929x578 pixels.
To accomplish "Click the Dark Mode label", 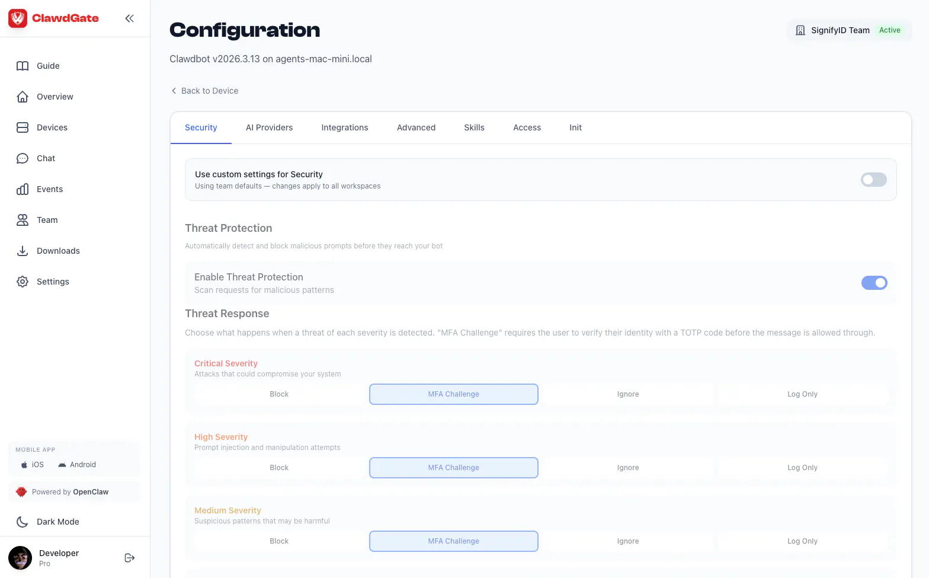I will click(x=58, y=522).
